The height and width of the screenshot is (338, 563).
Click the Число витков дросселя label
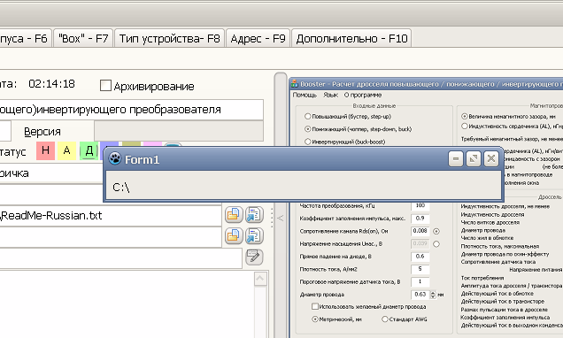click(490, 222)
